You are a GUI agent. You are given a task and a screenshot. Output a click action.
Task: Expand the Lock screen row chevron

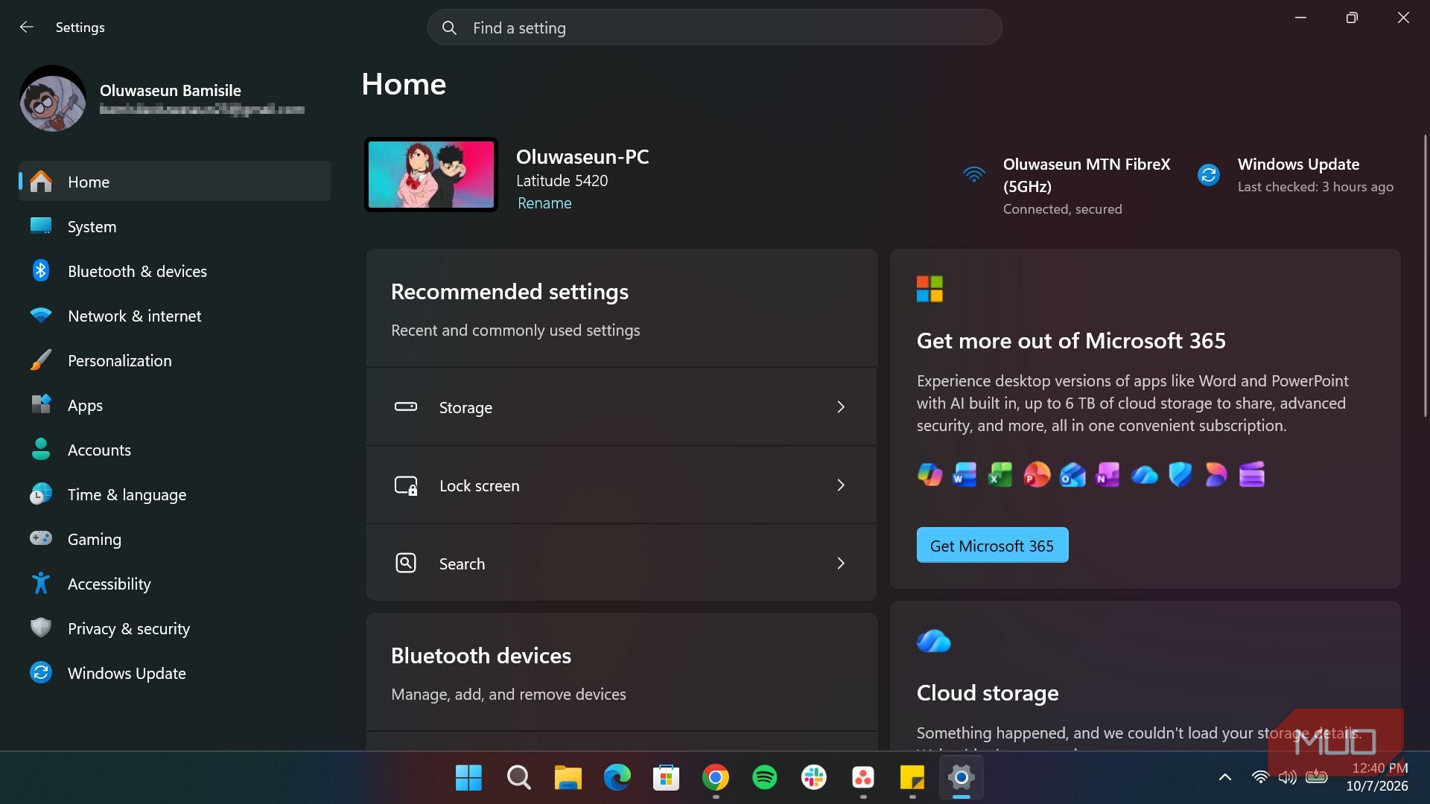(x=841, y=485)
